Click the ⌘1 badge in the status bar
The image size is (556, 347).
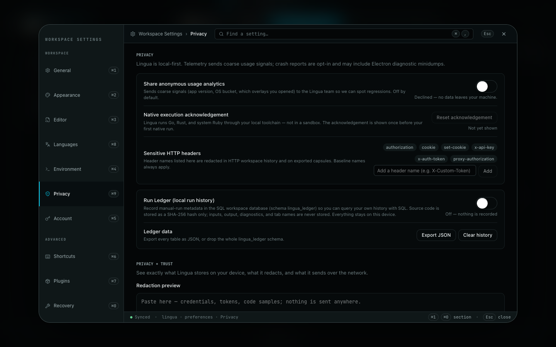[x=433, y=317]
